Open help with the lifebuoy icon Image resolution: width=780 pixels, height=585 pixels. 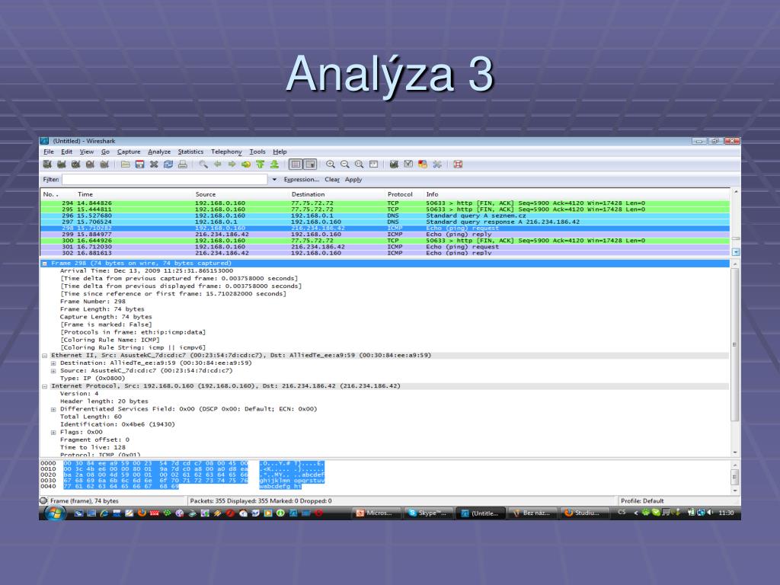[458, 165]
